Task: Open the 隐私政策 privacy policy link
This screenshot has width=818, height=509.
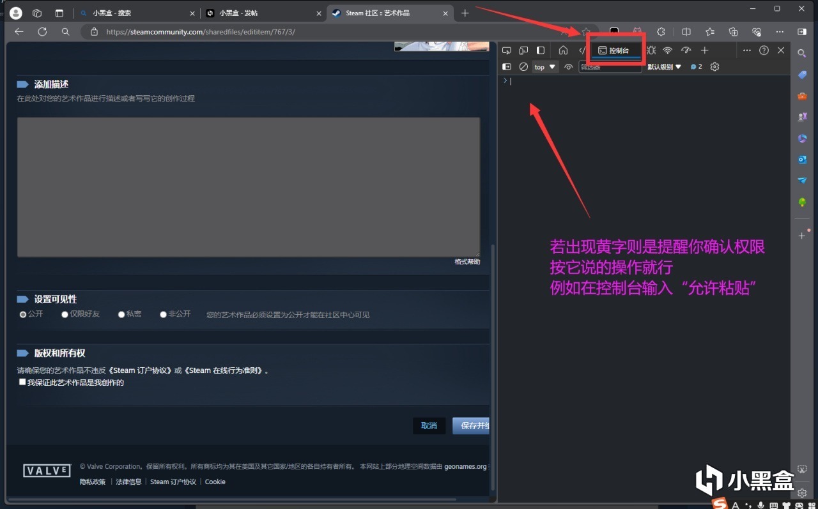Action: (x=93, y=482)
